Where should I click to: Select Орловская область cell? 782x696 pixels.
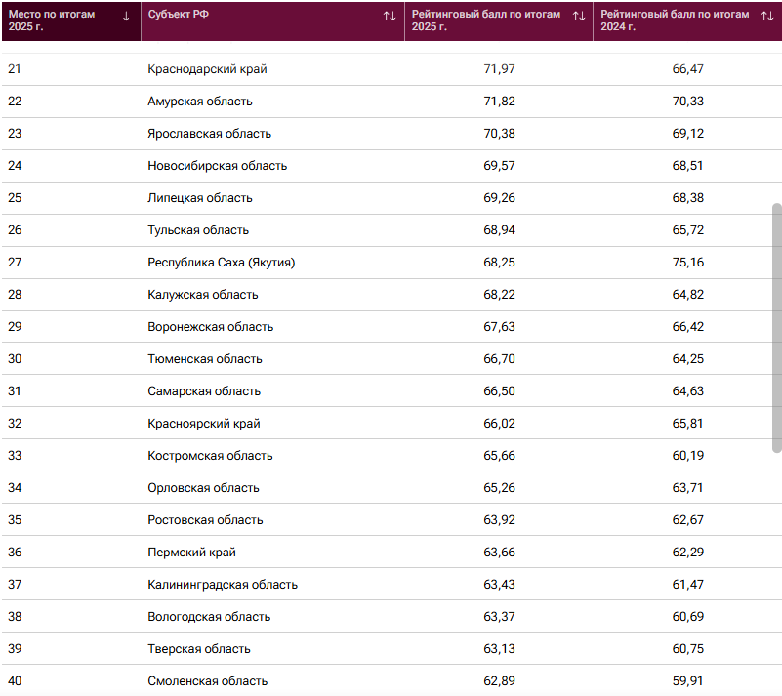[203, 488]
